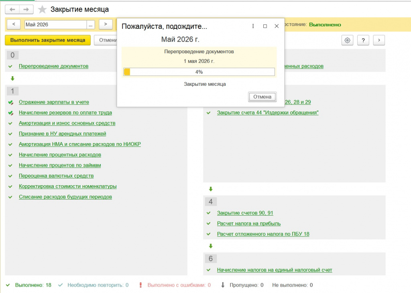
Task: Open settings via the gear icon
Action: 347,40
